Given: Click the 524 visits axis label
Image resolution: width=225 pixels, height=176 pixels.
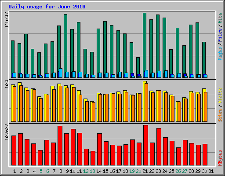Looking at the screenshot, I should click(x=7, y=84).
